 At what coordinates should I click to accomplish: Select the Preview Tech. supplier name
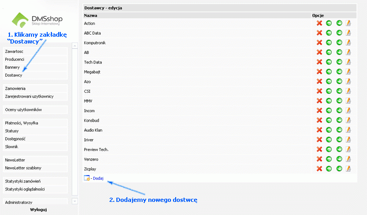(x=96, y=149)
